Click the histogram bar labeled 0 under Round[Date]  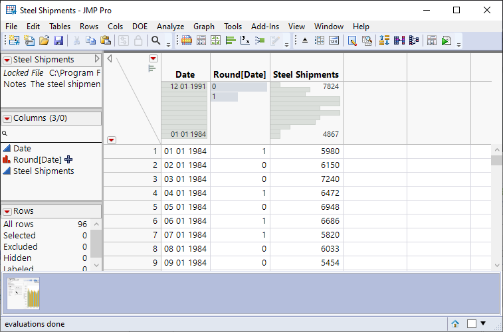click(x=239, y=87)
